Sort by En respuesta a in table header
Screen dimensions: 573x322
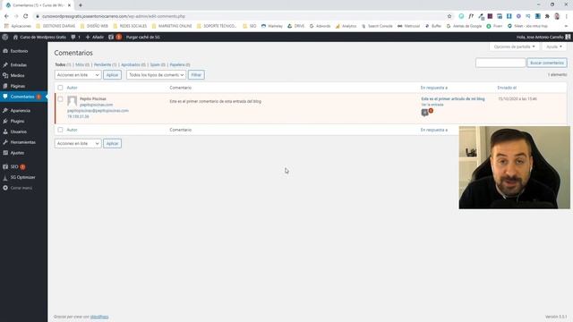coord(433,88)
